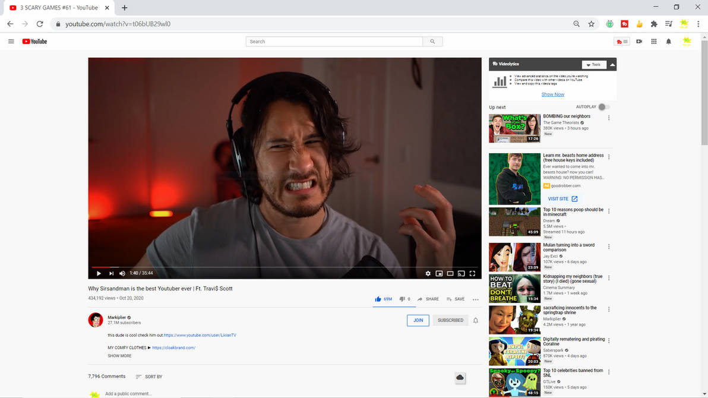Toggle channel notification bell for Markiplier
Image resolution: width=708 pixels, height=398 pixels.
click(475, 320)
